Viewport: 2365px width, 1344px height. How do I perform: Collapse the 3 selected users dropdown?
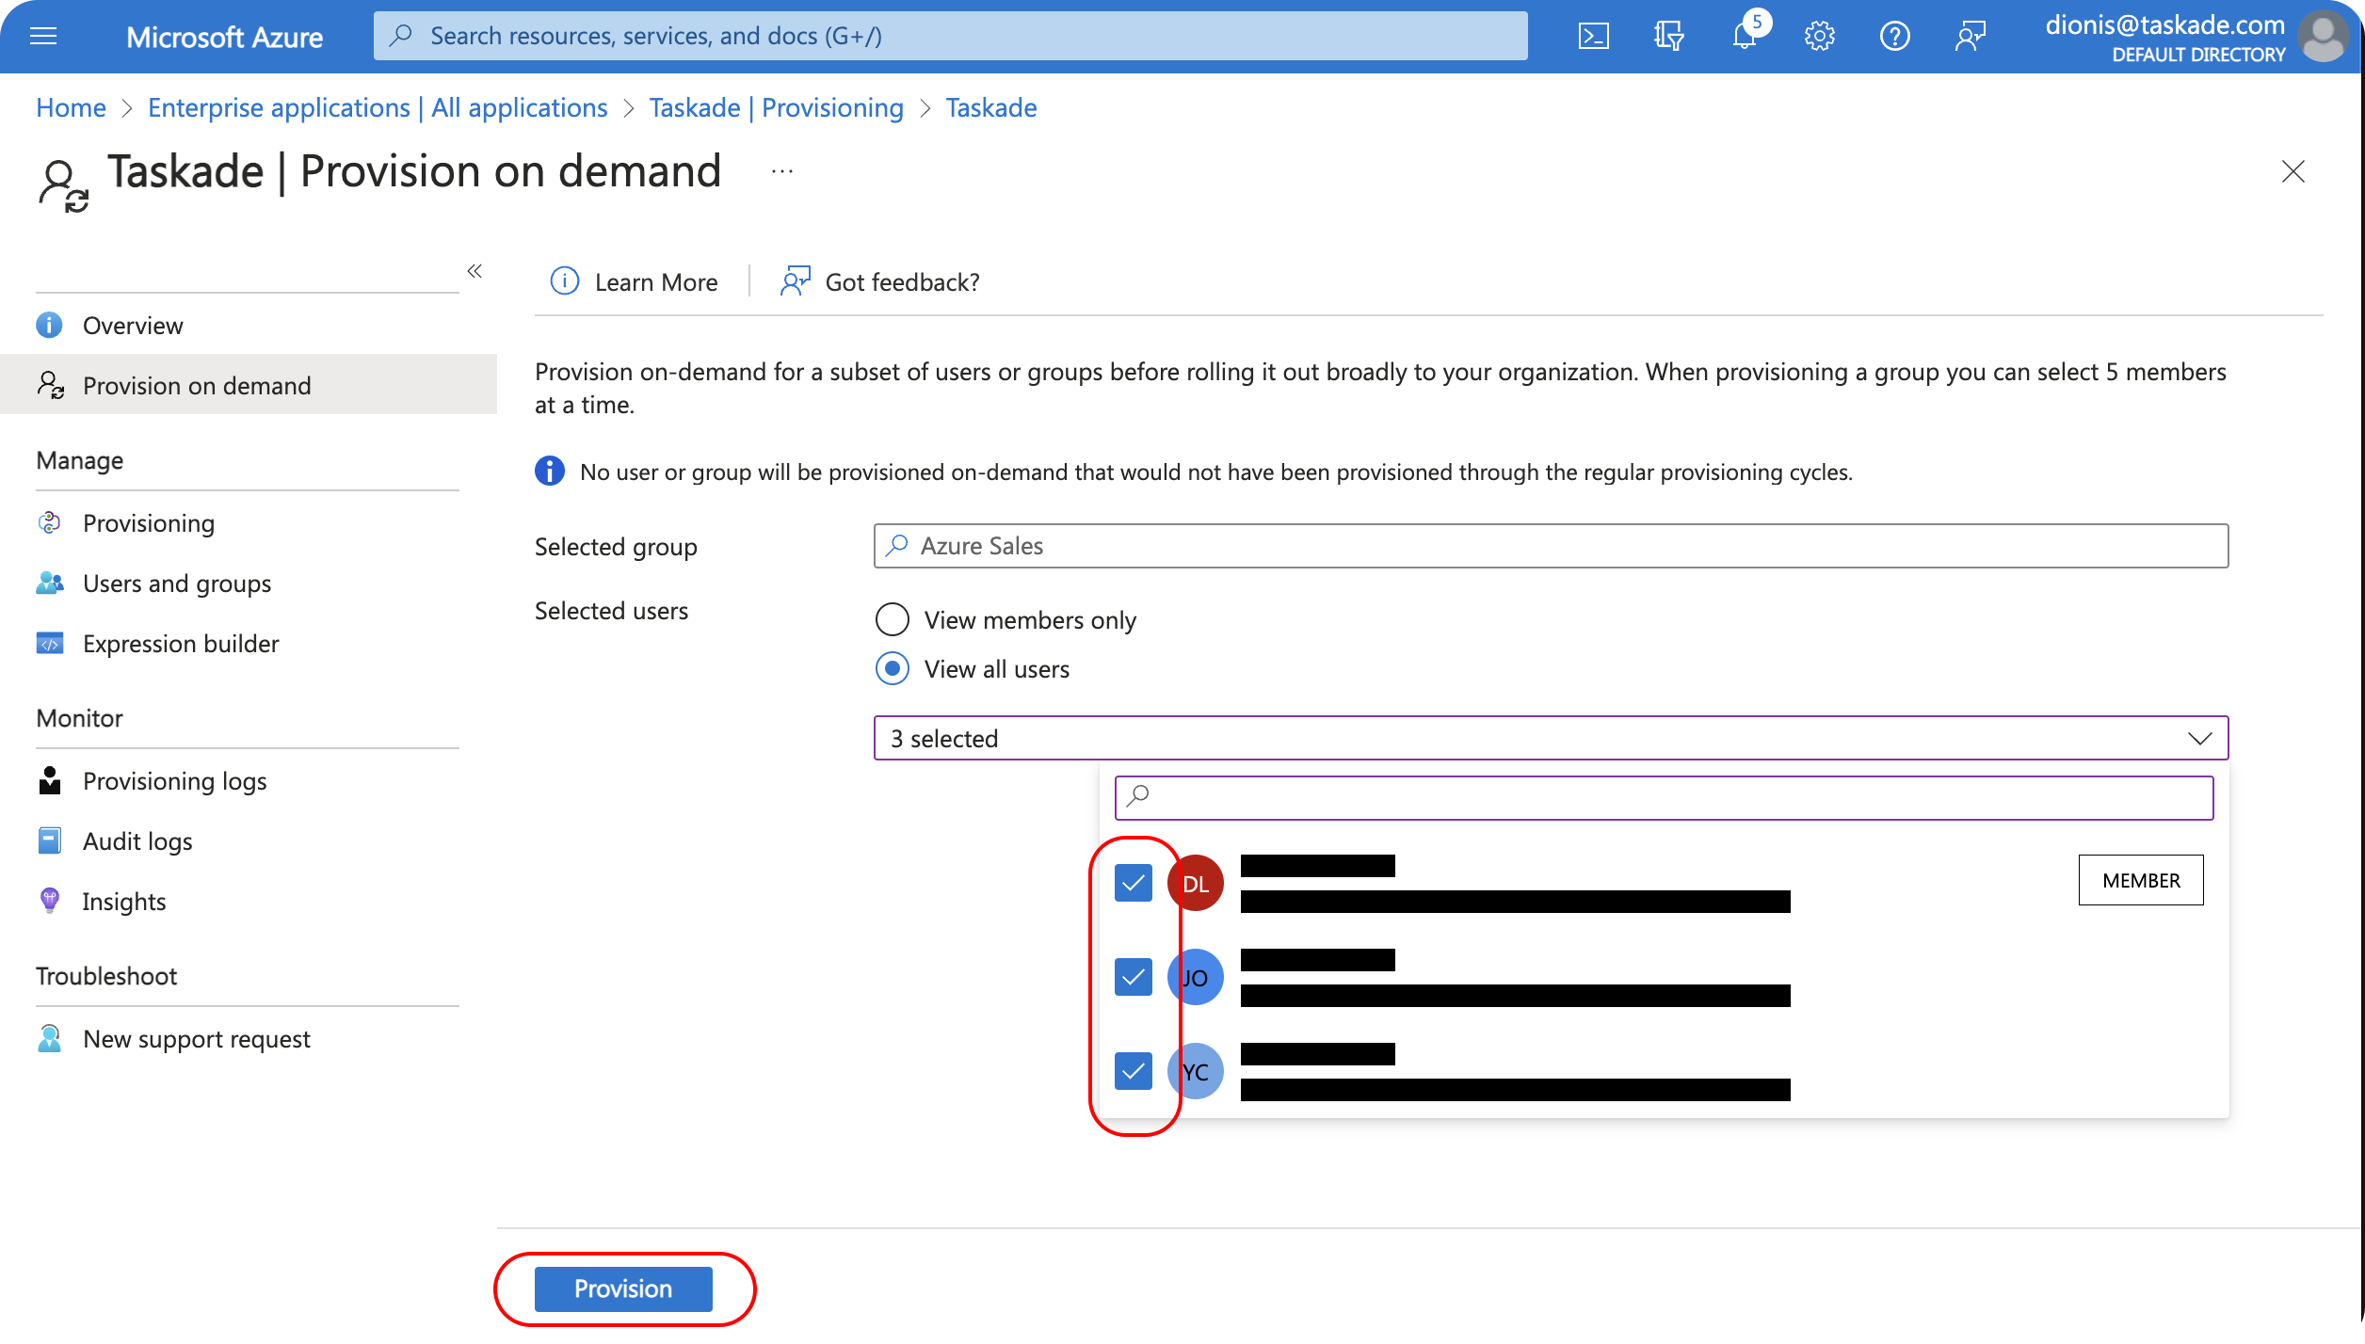(2199, 738)
